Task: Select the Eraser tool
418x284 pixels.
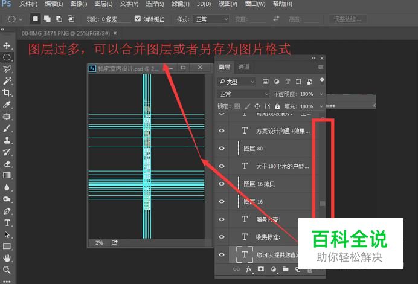Action: [7, 164]
